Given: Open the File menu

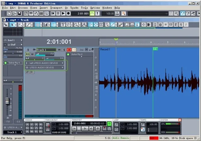Looking at the screenshot, I should (5, 8).
